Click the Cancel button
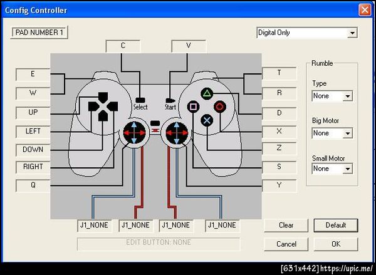 click(286, 244)
